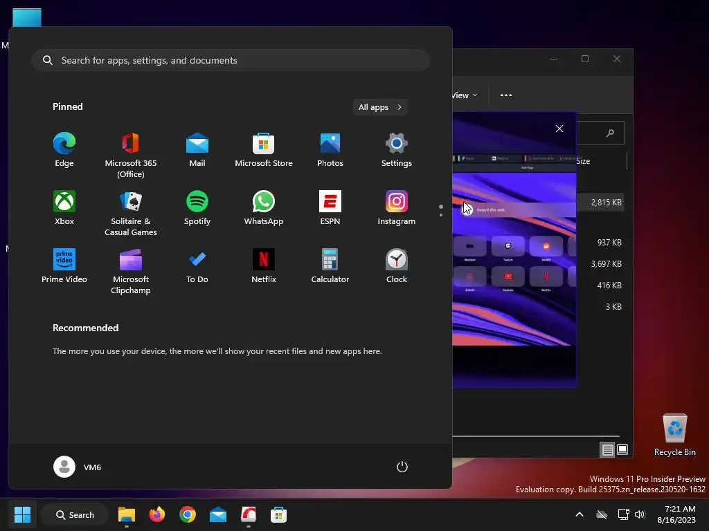Open the pinned Mail app
The width and height of the screenshot is (709, 531).
tap(197, 150)
